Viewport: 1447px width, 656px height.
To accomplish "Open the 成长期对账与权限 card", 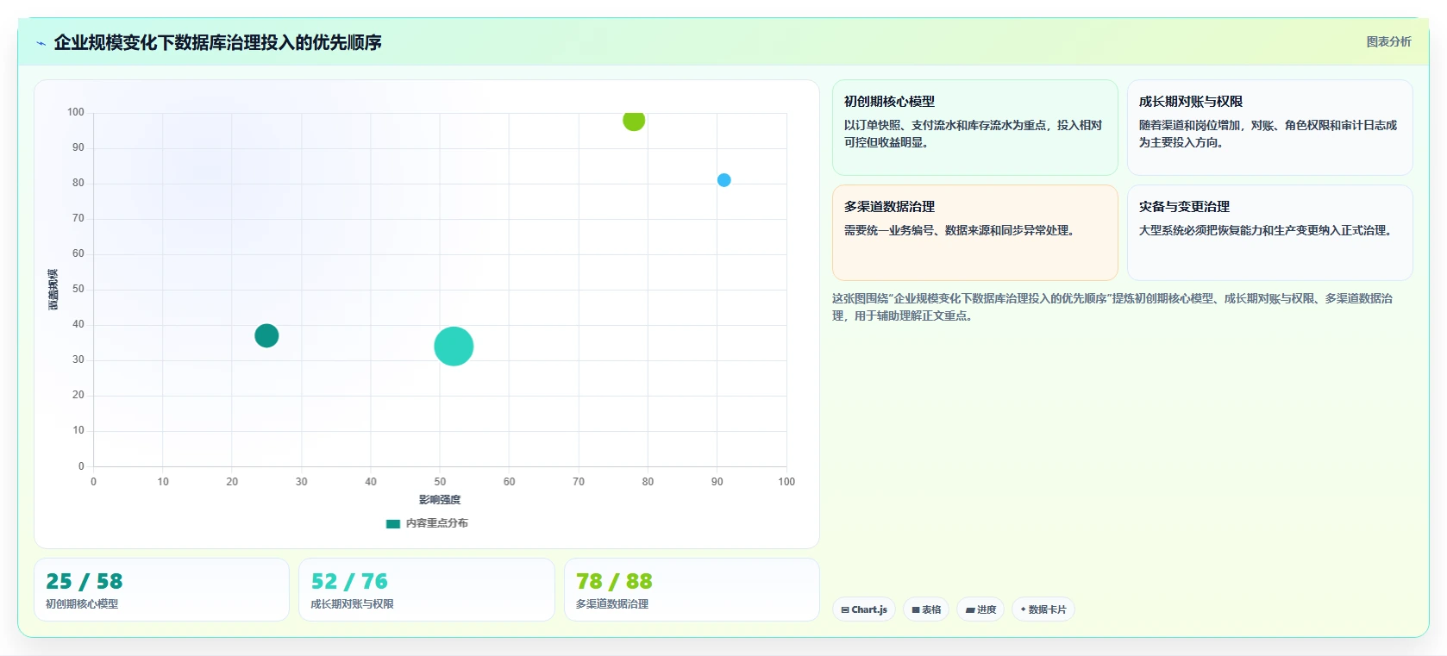I will (1269, 128).
